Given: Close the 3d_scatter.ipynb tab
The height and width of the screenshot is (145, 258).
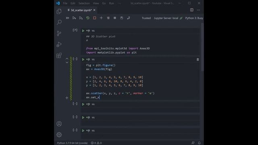Looking at the screenshot, I should click(94, 10).
